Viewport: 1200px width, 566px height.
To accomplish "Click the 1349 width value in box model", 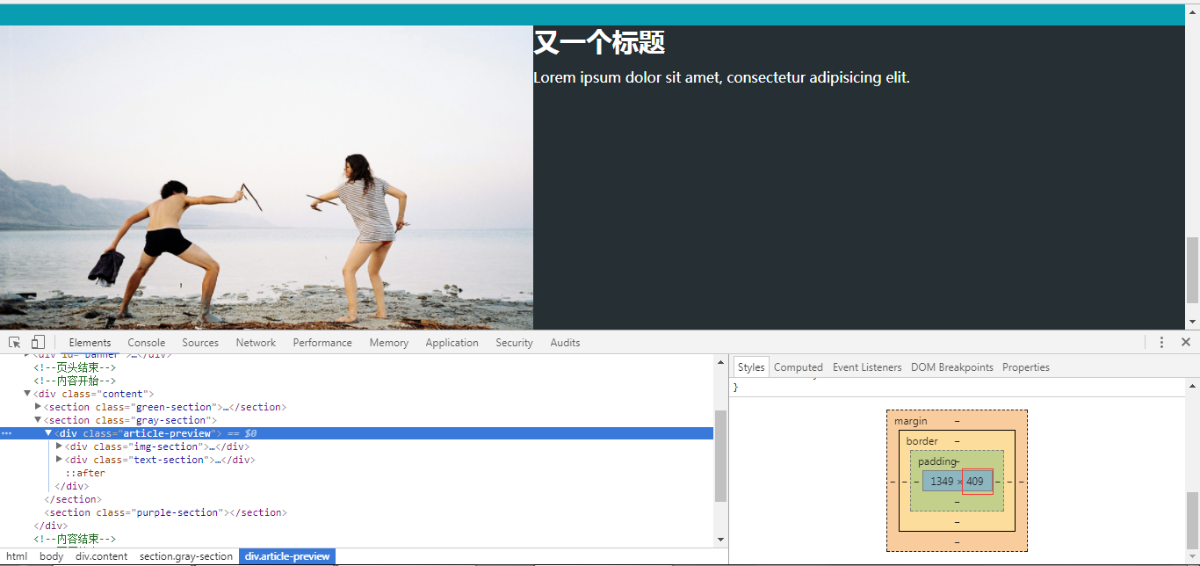I will 942,482.
